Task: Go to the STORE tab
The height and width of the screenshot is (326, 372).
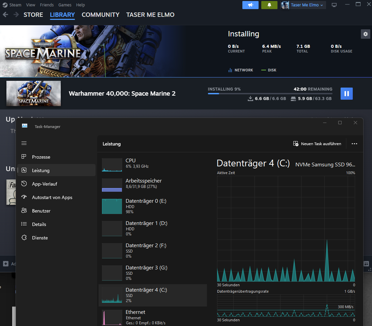Action: tap(33, 15)
